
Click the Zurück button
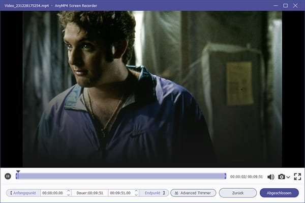coord(238,193)
